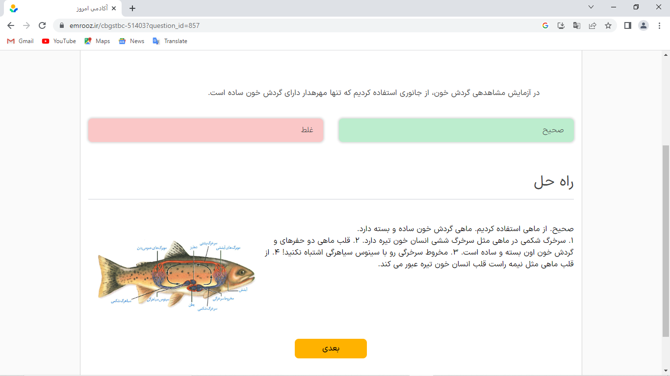Viewport: 670px width, 376px height.
Task: Click the browser back arrow
Action: pyautogui.click(x=11, y=25)
